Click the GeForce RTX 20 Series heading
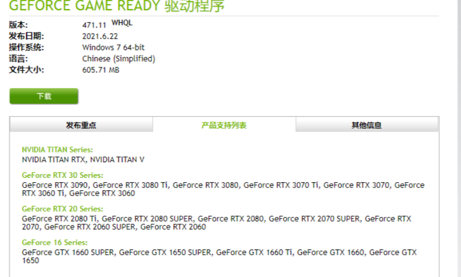461x277 pixels. tap(62, 209)
